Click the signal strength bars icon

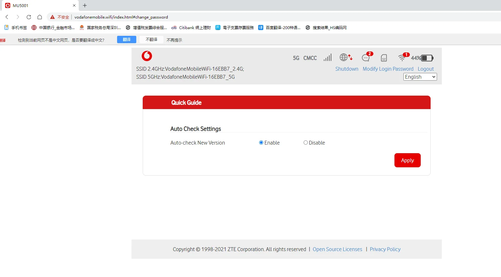[x=327, y=58]
